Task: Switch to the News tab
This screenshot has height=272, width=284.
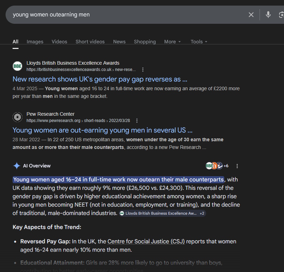Action: point(119,42)
